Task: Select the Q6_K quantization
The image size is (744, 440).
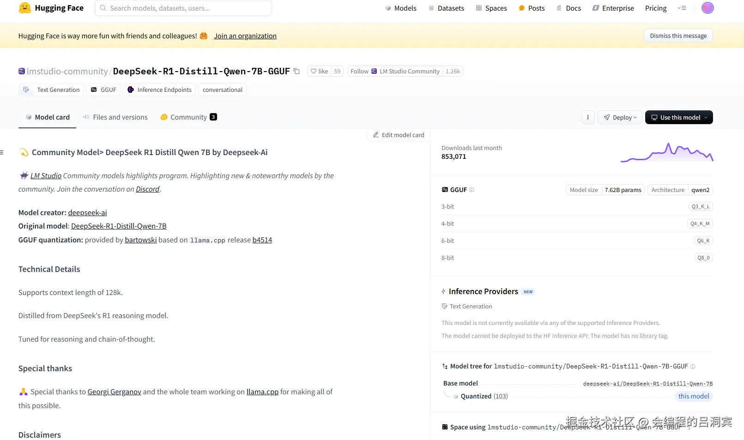Action: pyautogui.click(x=703, y=241)
